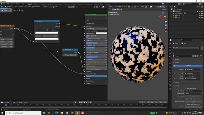Open the outliner filter funnel icon
The width and height of the screenshot is (204, 115).
click(198, 6)
